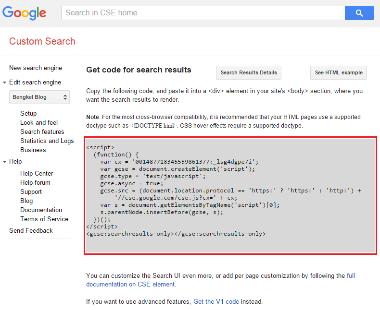Open Business settings
Image resolution: width=380 pixels, height=310 pixels.
point(33,150)
